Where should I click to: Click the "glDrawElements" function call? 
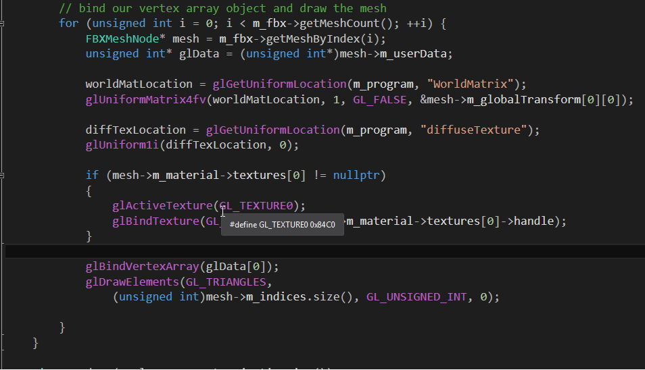coord(133,282)
